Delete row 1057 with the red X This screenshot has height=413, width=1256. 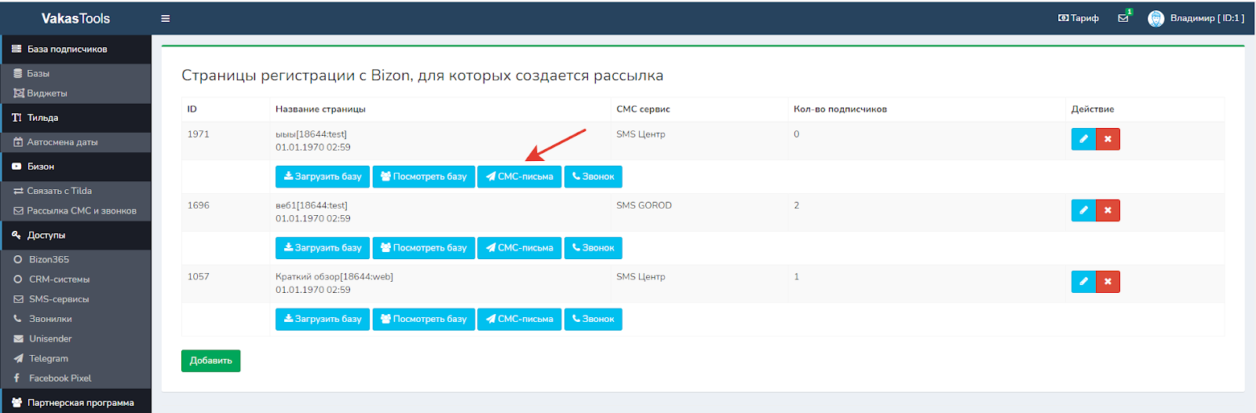click(1108, 282)
